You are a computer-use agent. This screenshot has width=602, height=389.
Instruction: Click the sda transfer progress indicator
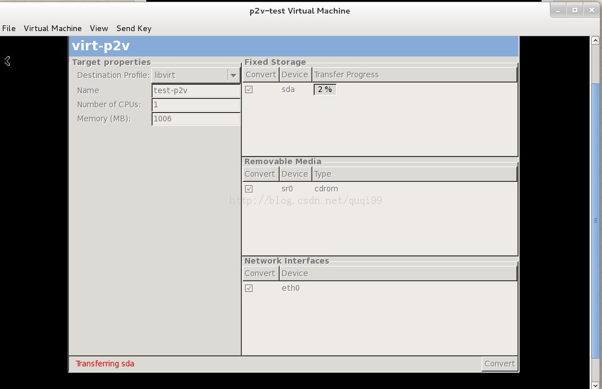point(325,89)
